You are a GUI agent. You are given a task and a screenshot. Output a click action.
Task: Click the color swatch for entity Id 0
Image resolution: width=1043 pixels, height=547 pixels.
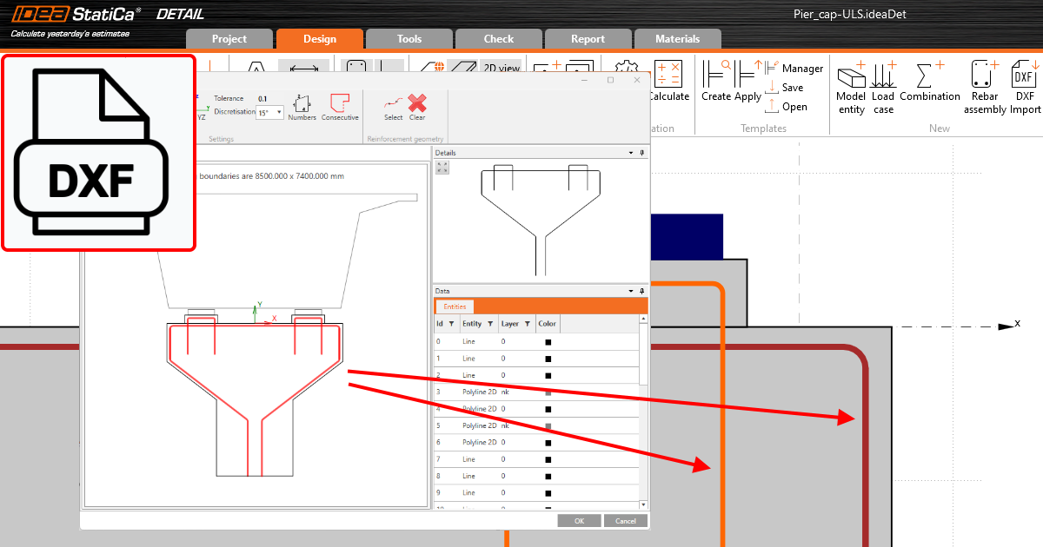(548, 341)
